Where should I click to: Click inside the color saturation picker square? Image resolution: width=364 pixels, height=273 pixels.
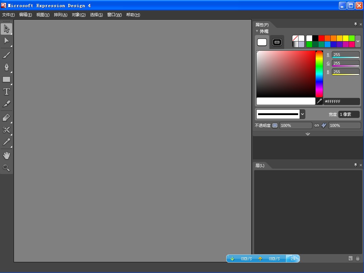tap(286, 74)
